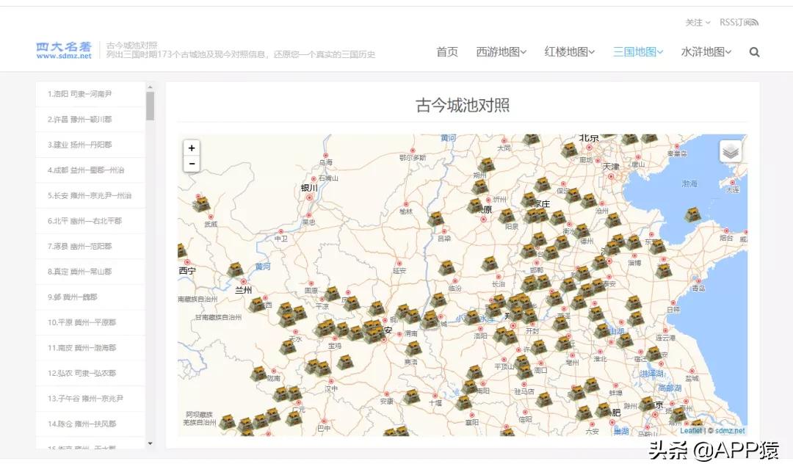Open the 西游地图 dropdown menu
The height and width of the screenshot is (475, 793).
tap(500, 51)
